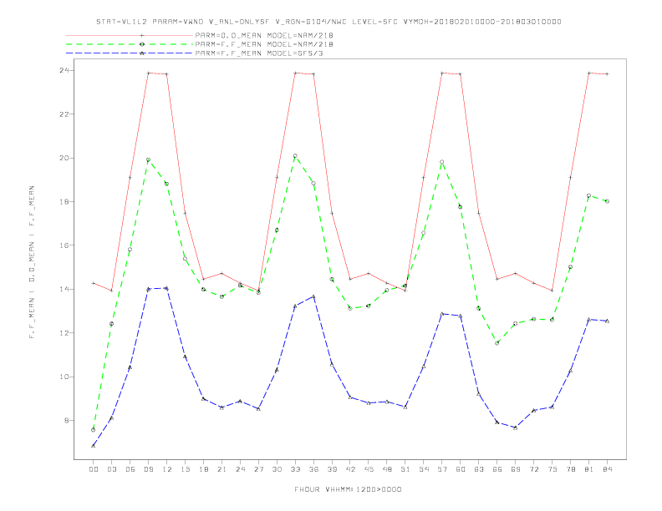Click the y-axis tick label 14

[x=64, y=289]
